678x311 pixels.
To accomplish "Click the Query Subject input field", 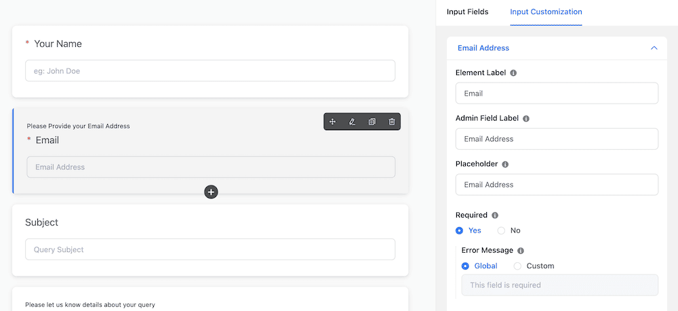I will click(210, 249).
